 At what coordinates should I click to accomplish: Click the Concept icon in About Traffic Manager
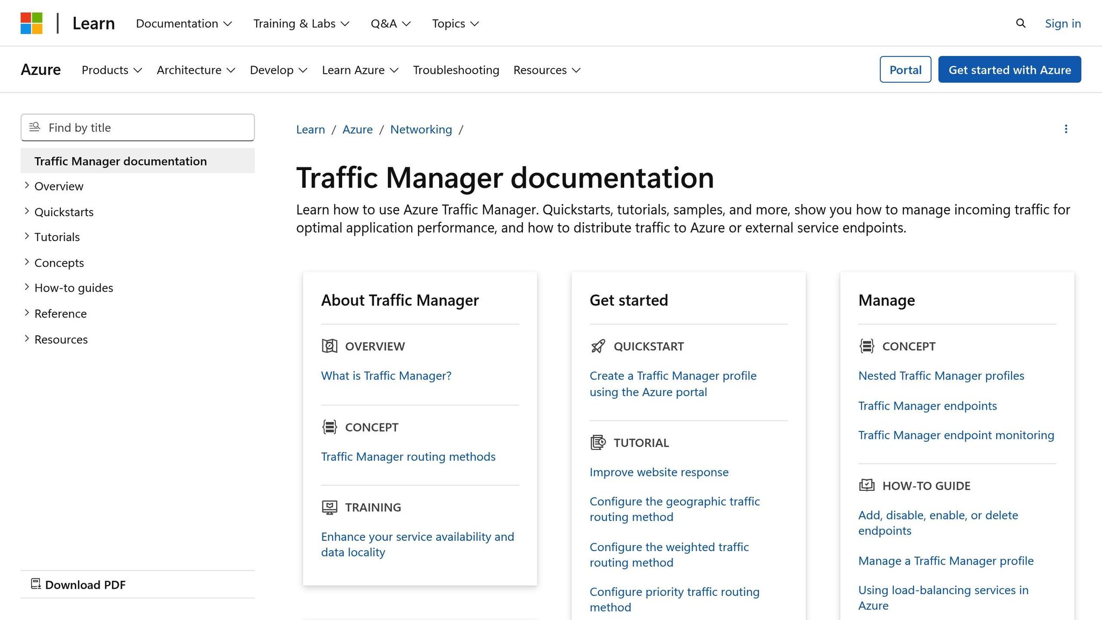[329, 427]
